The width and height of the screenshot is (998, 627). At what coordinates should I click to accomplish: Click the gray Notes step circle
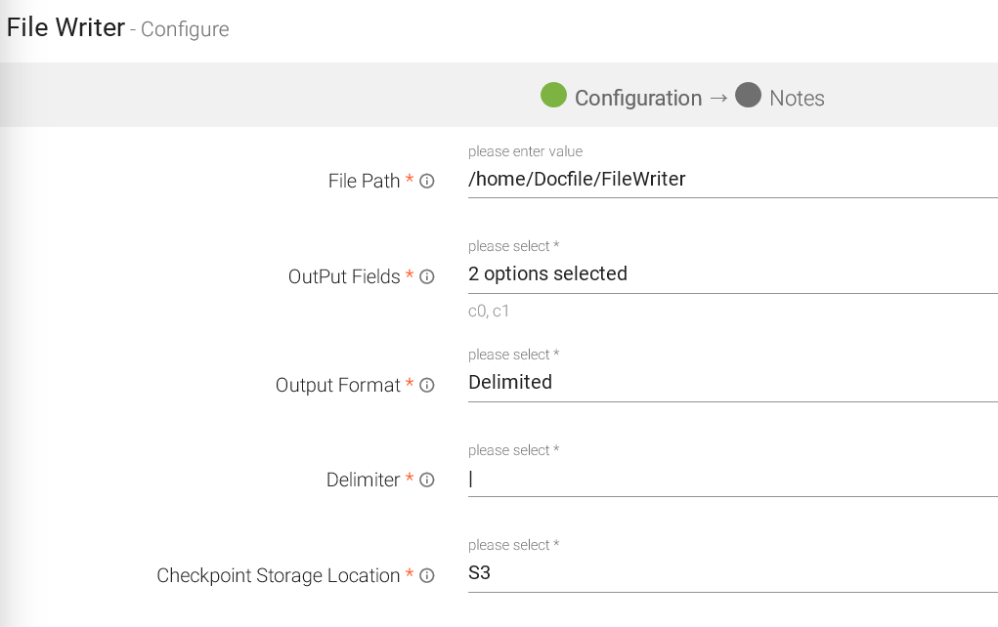(x=749, y=96)
